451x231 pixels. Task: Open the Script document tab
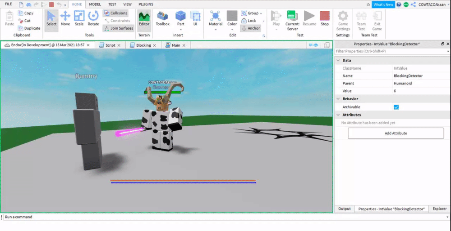(x=110, y=45)
